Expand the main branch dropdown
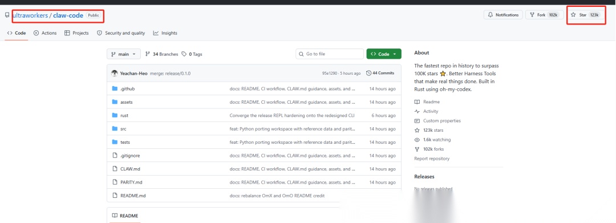616x223 pixels. pyautogui.click(x=124, y=54)
